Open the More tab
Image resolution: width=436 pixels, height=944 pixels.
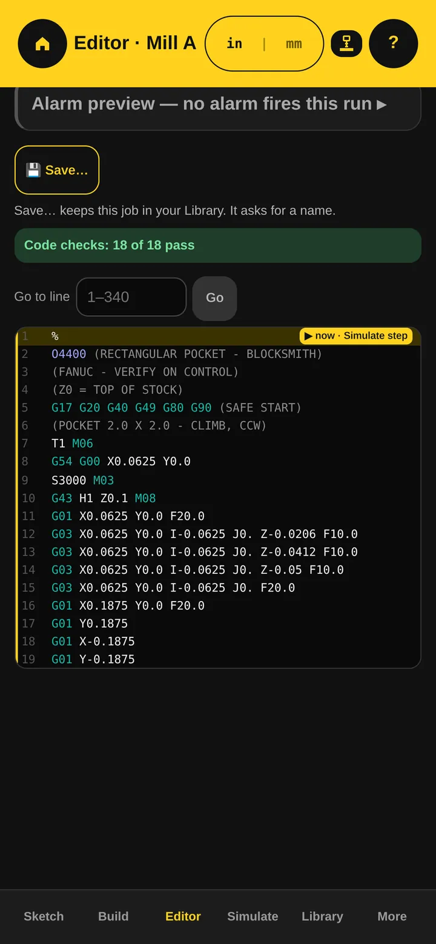pyautogui.click(x=392, y=916)
